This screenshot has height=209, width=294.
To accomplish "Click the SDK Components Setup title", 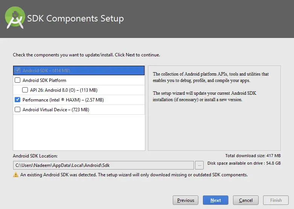I will coord(75,18).
